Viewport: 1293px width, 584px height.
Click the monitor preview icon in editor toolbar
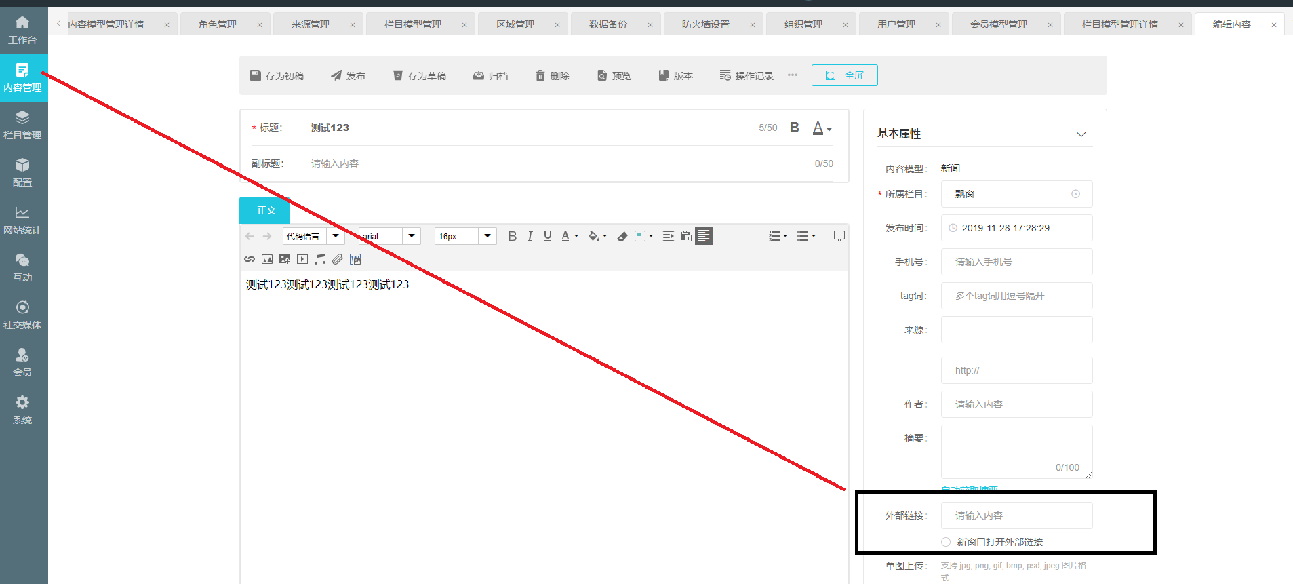(x=839, y=236)
